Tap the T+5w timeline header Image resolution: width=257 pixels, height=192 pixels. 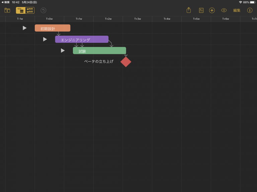pos(196,19)
